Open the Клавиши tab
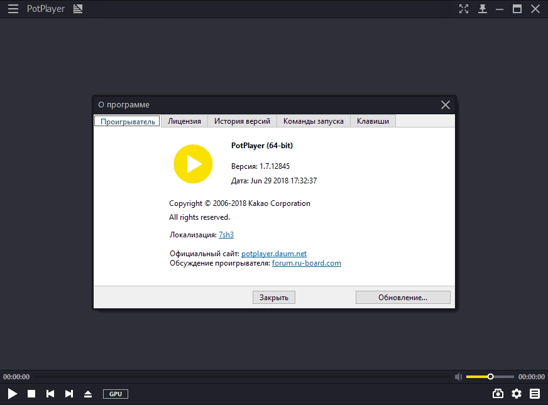The width and height of the screenshot is (548, 405). coord(373,121)
